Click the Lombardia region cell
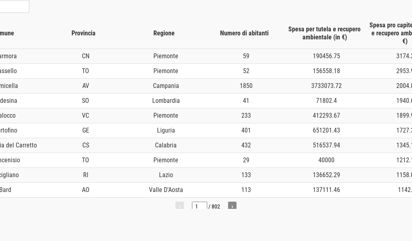This screenshot has height=241, width=412. 166,100
